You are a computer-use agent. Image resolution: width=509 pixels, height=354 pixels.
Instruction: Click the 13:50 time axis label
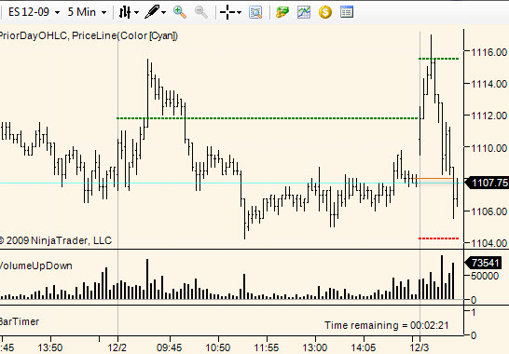coord(50,347)
